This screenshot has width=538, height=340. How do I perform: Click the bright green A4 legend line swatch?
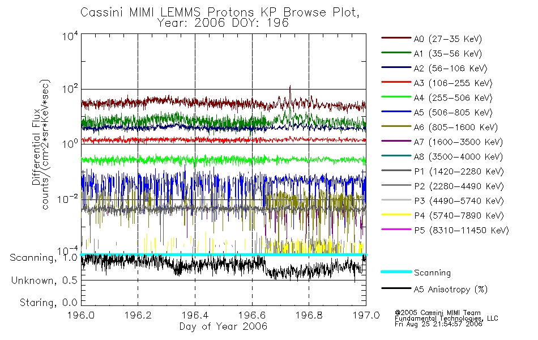(x=396, y=97)
